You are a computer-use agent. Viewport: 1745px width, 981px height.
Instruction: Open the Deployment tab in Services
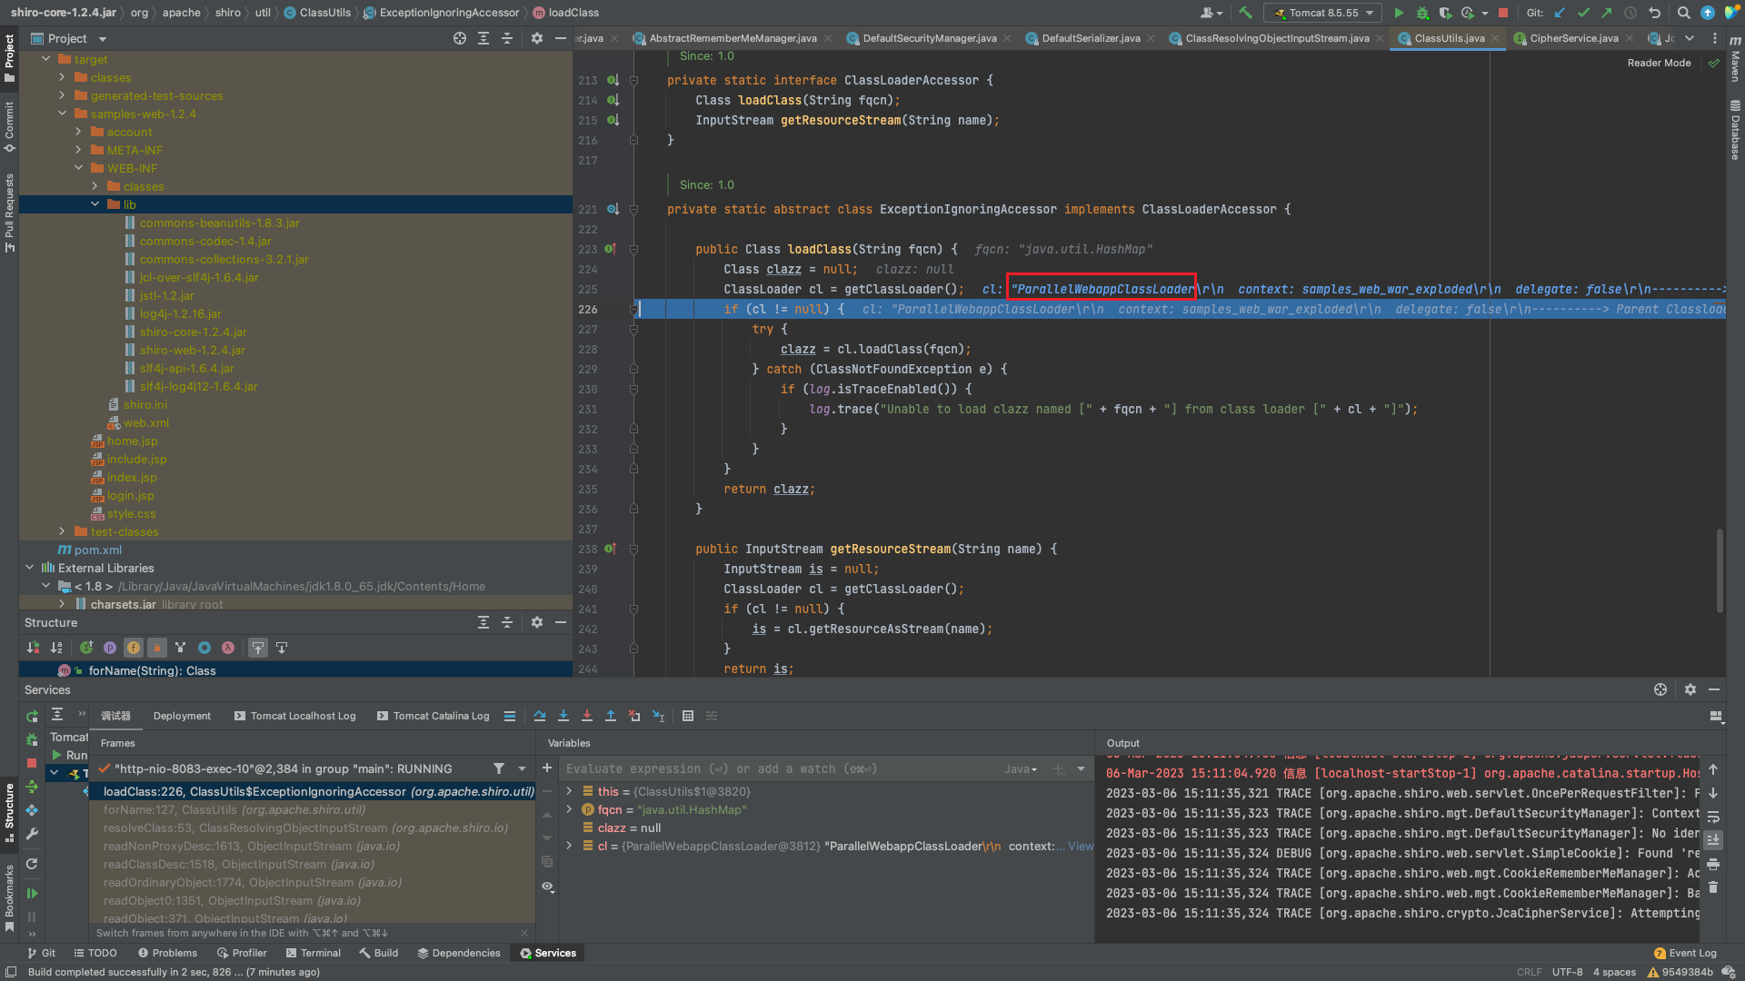[182, 716]
